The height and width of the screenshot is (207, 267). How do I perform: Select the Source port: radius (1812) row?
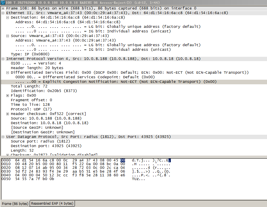point(31,141)
